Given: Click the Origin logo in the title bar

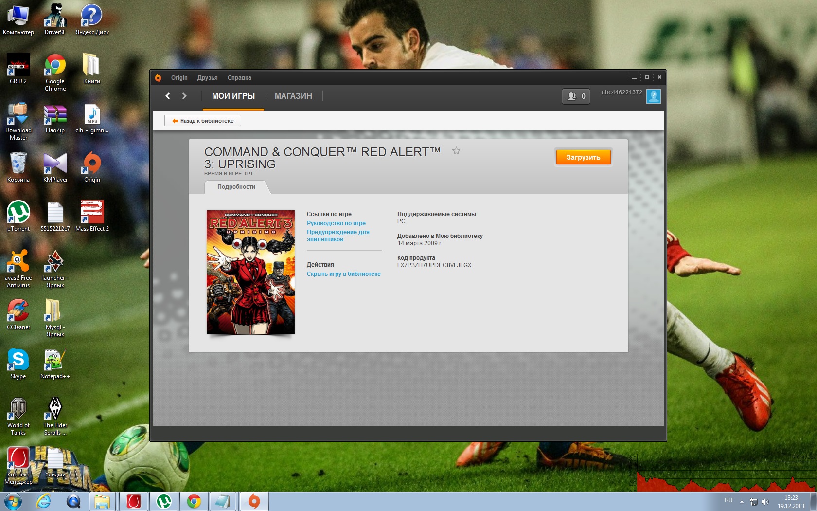Looking at the screenshot, I should pos(158,78).
